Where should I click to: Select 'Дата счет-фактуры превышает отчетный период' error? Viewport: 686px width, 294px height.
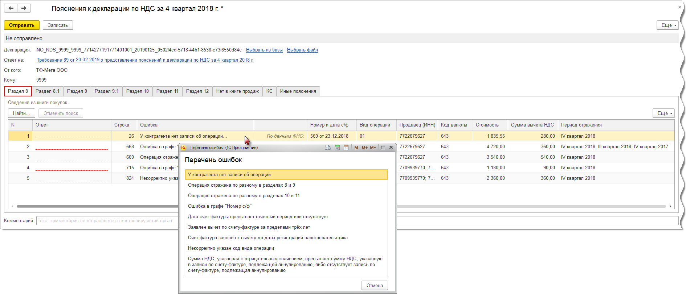pos(286,216)
